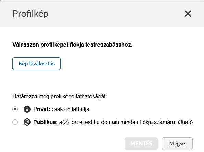Click the word 'testreszabásához' in the heading
Viewport: 204px width, 152px height.
pyautogui.click(x=109, y=45)
